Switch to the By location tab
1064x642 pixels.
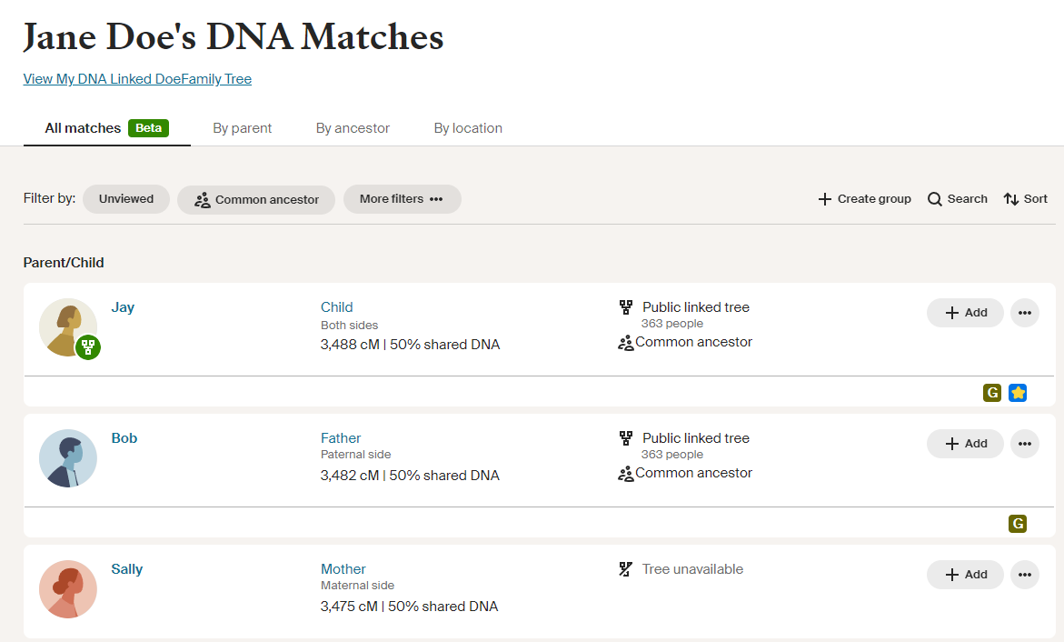click(467, 127)
